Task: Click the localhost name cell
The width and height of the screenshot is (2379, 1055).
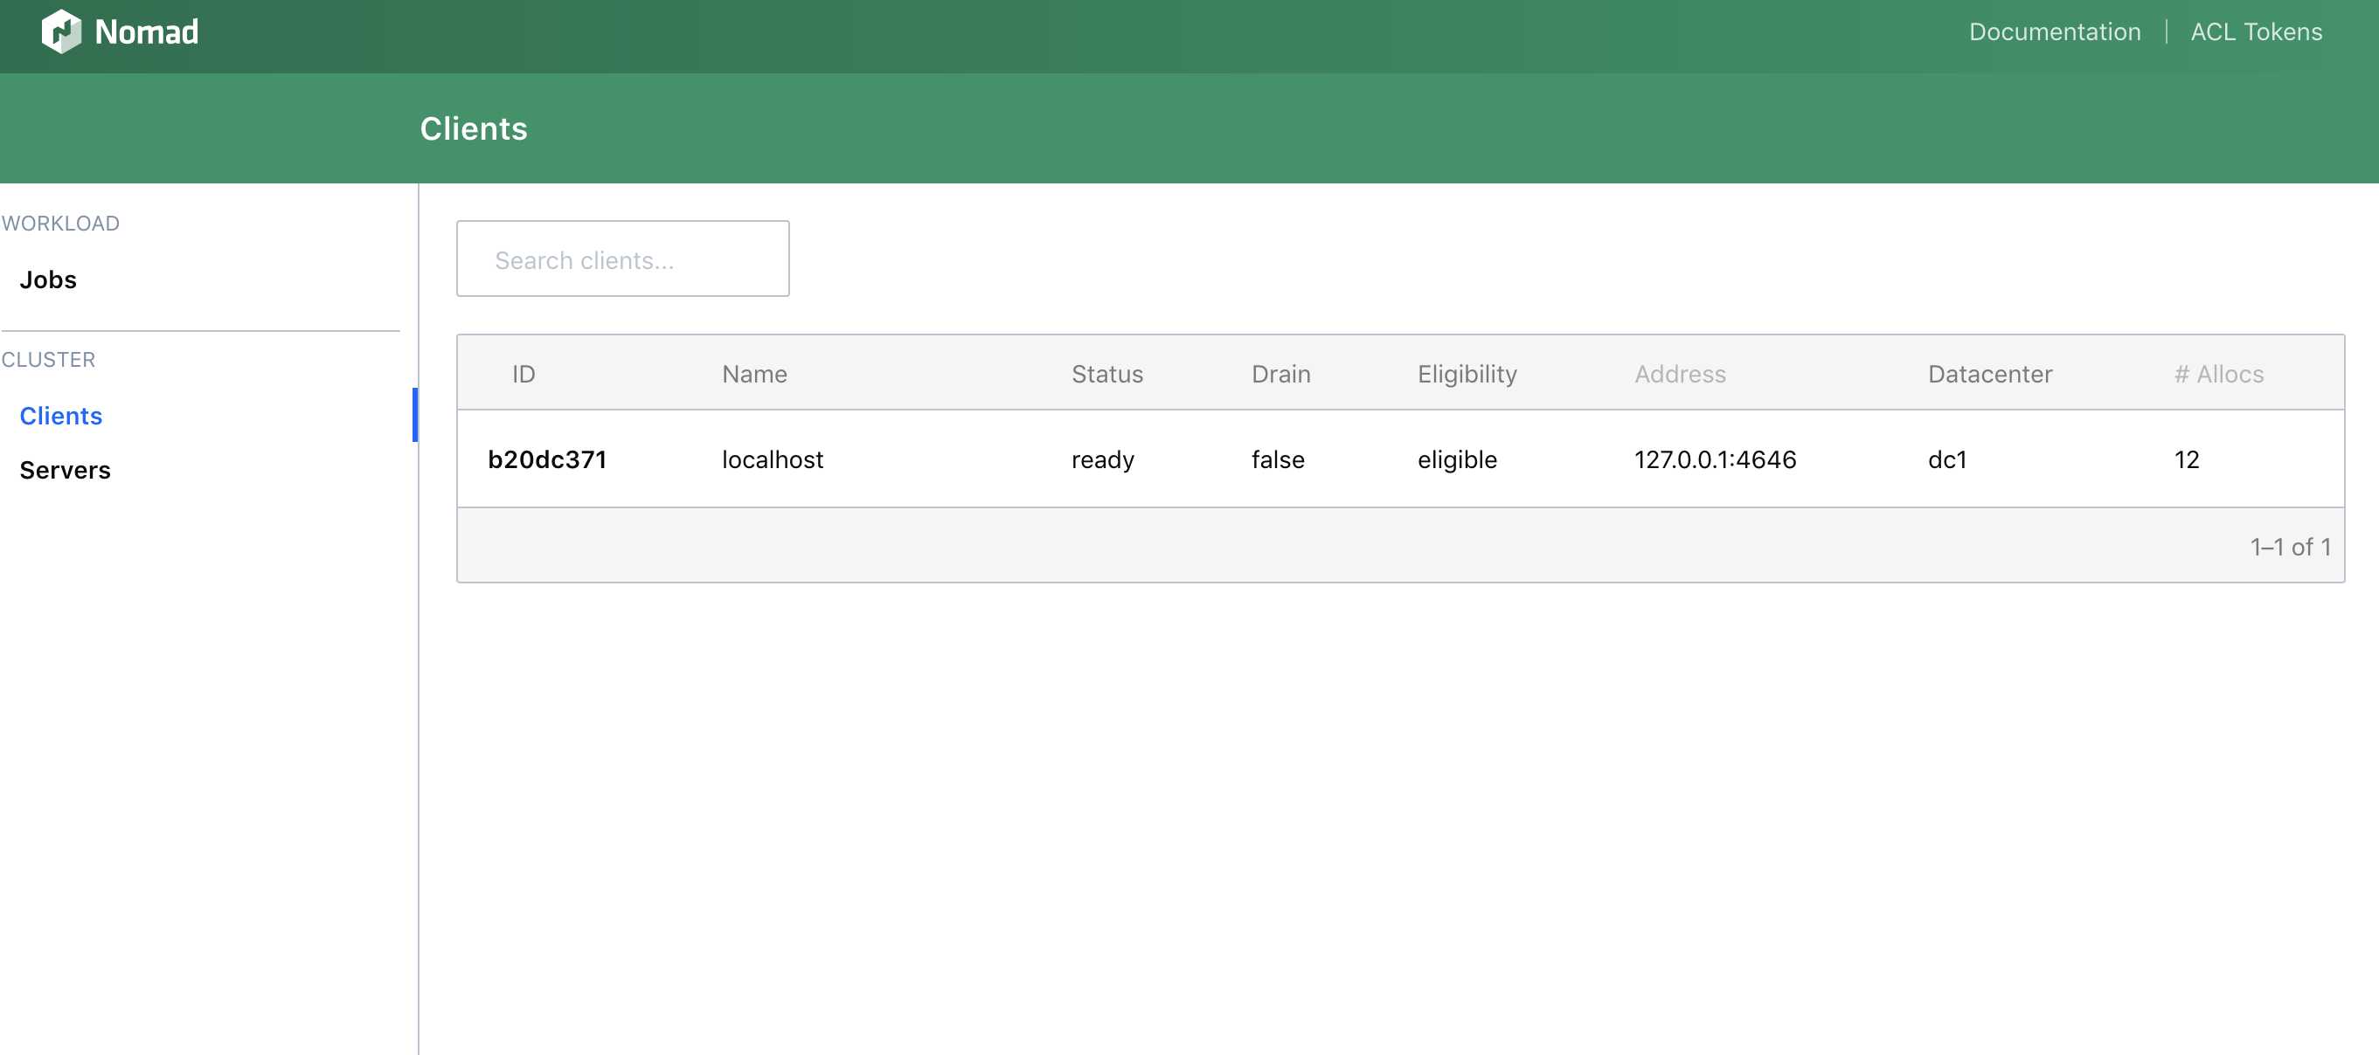Action: (772, 459)
